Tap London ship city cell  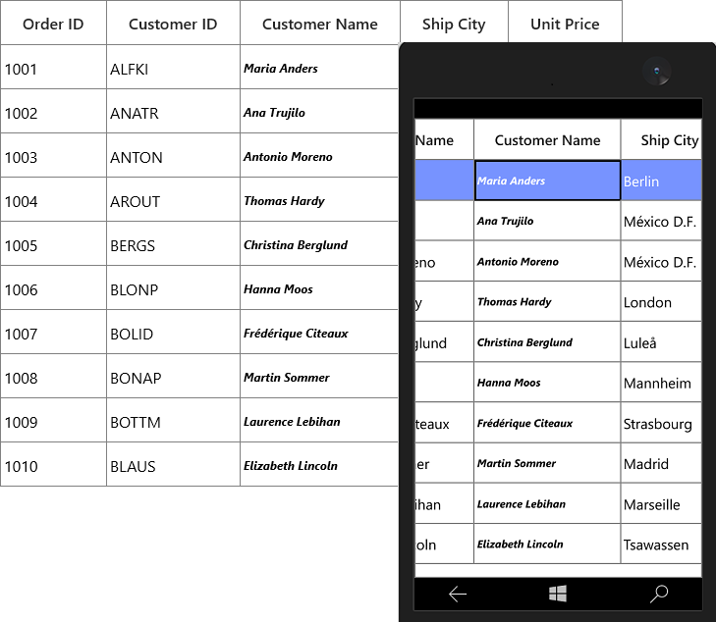click(x=662, y=301)
